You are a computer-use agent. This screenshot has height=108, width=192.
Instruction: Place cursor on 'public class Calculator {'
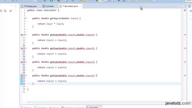click(43, 10)
